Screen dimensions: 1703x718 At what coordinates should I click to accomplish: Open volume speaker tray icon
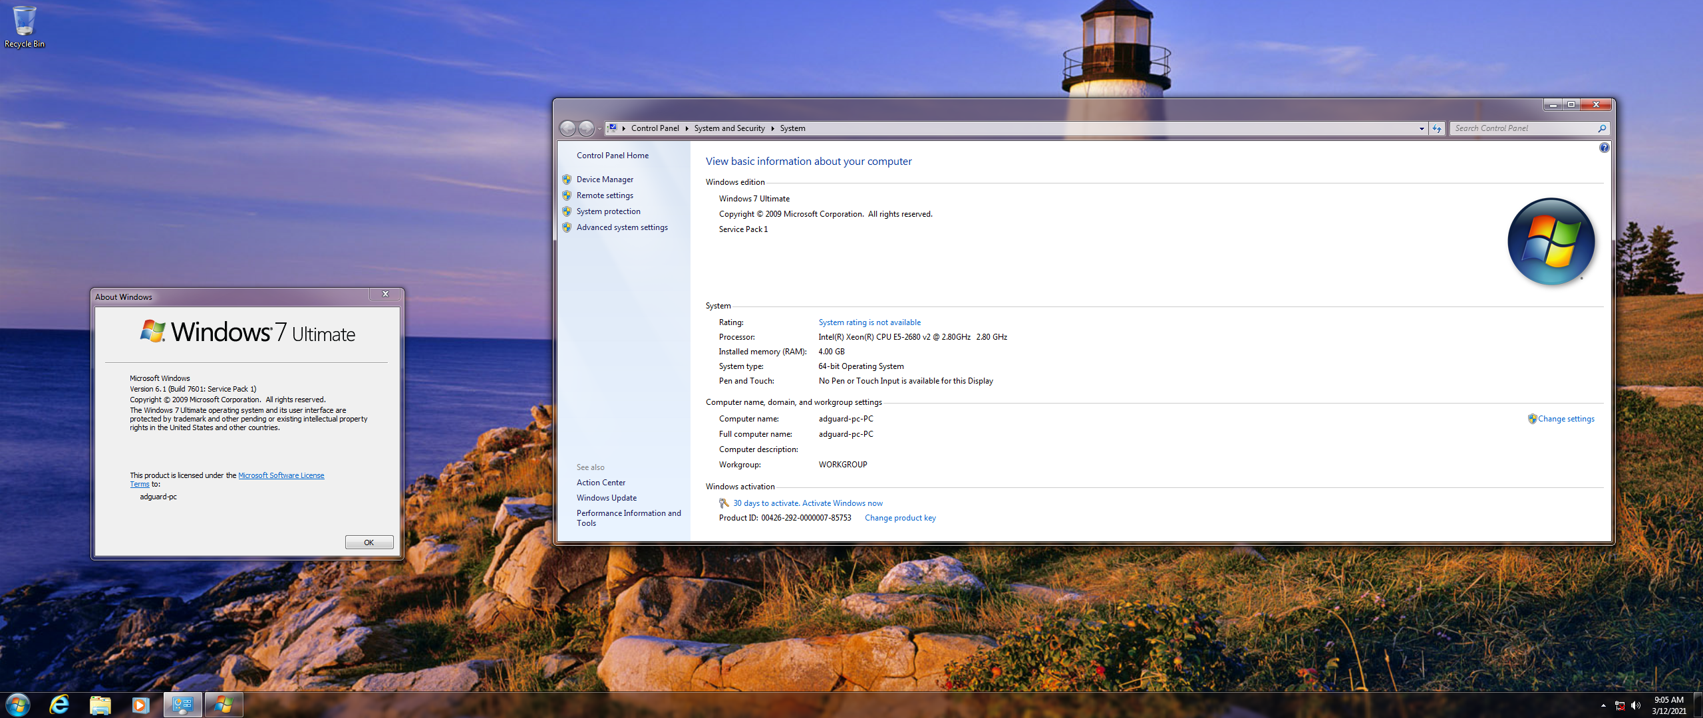1636,705
